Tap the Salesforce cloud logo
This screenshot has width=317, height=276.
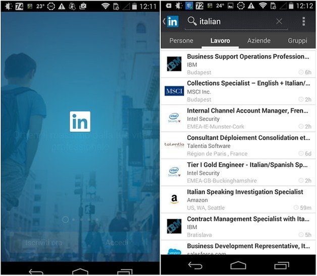[174, 251]
